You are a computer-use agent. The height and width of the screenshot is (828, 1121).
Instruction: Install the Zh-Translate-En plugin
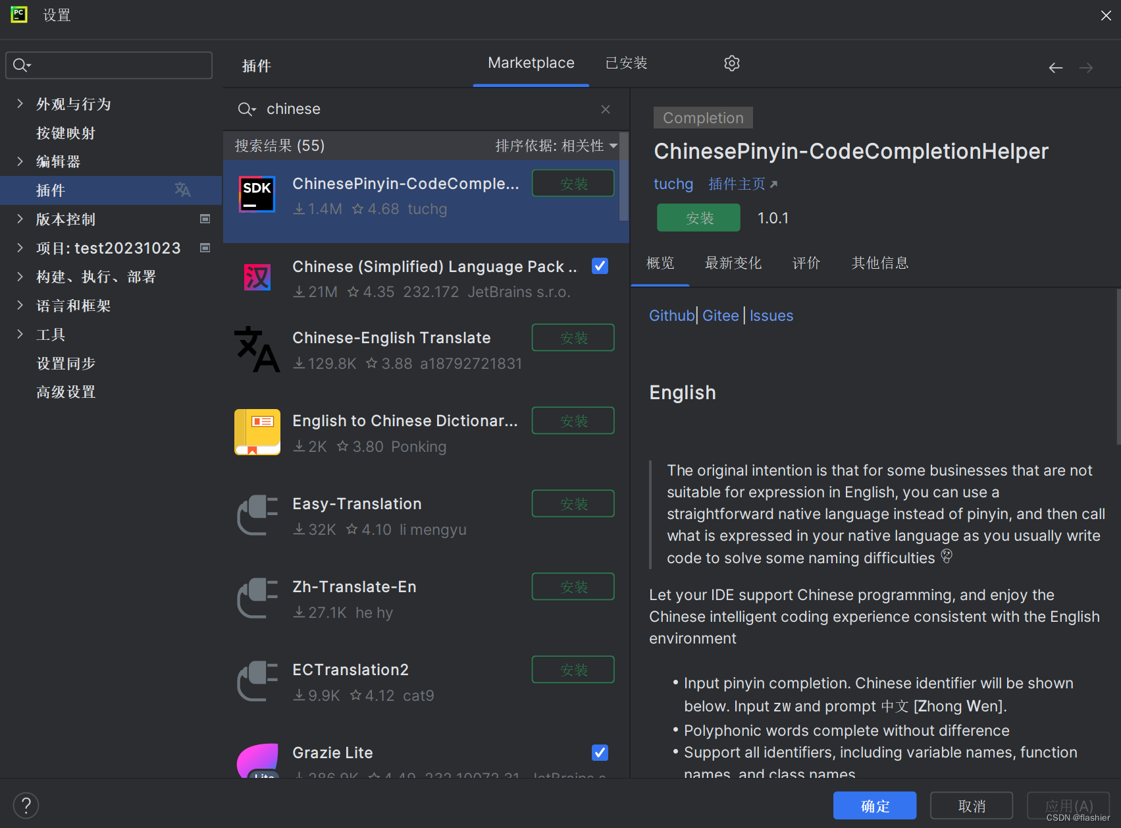point(573,587)
